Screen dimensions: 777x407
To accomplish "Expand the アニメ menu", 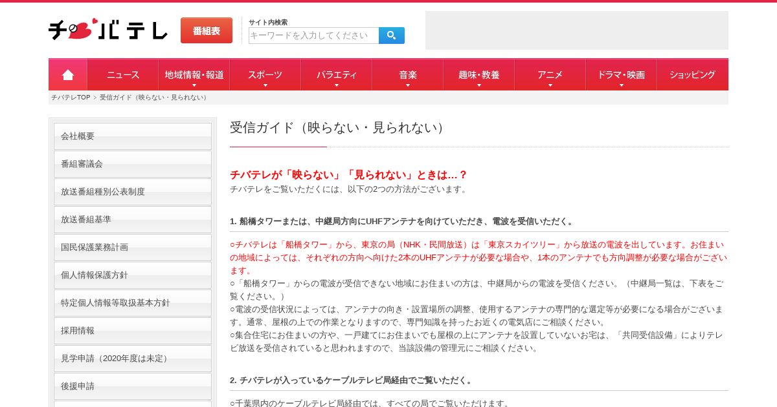I will pyautogui.click(x=550, y=75).
